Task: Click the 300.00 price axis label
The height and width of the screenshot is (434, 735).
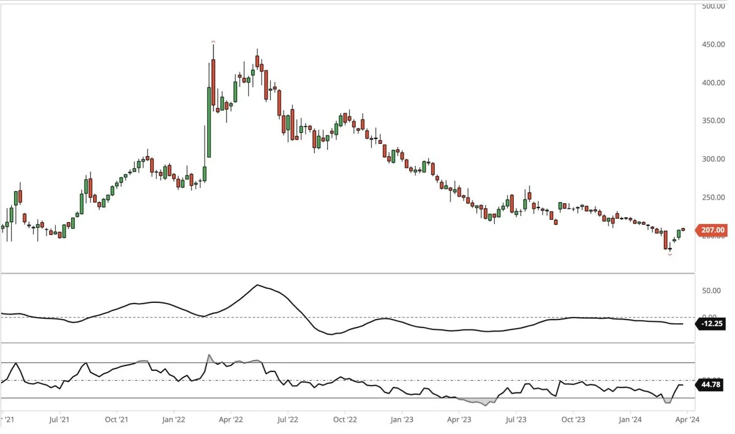Action: (x=714, y=159)
